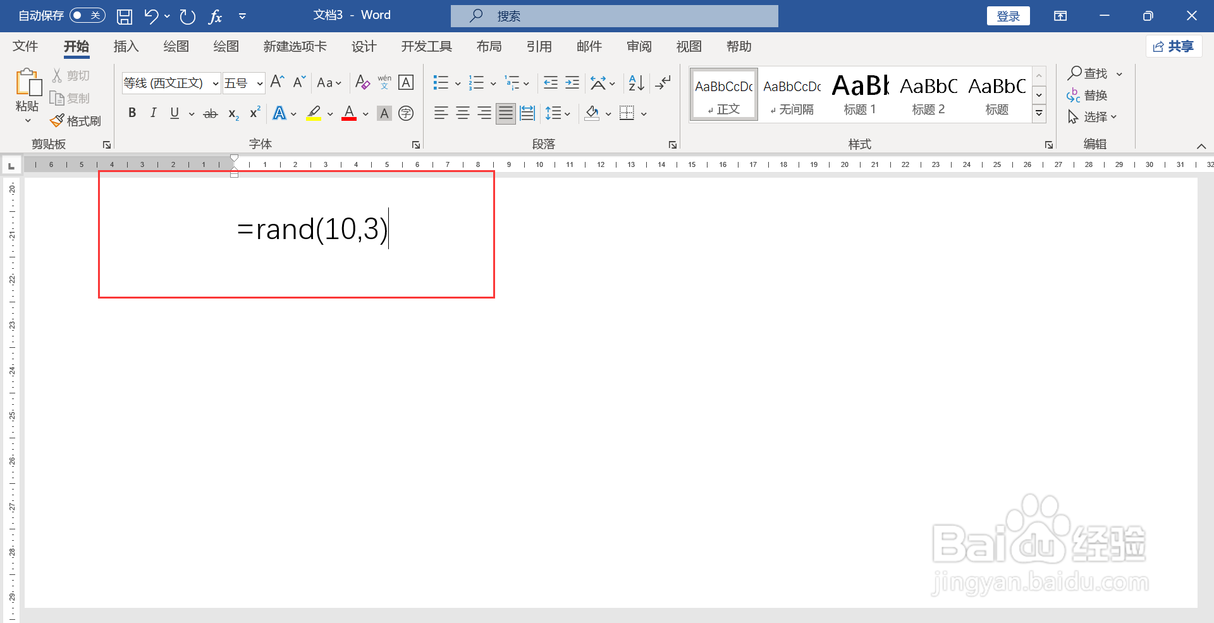Open Change Case Aa dropdown
The height and width of the screenshot is (623, 1214).
pos(329,83)
